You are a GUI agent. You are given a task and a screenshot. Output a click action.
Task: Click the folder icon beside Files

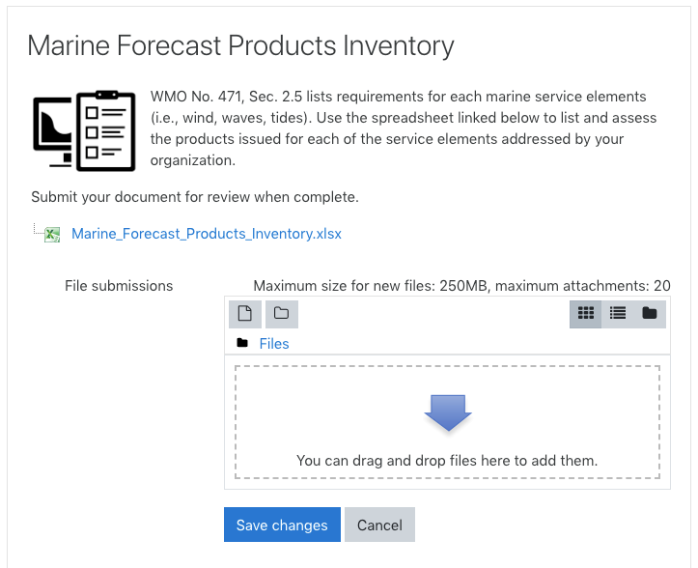(242, 343)
